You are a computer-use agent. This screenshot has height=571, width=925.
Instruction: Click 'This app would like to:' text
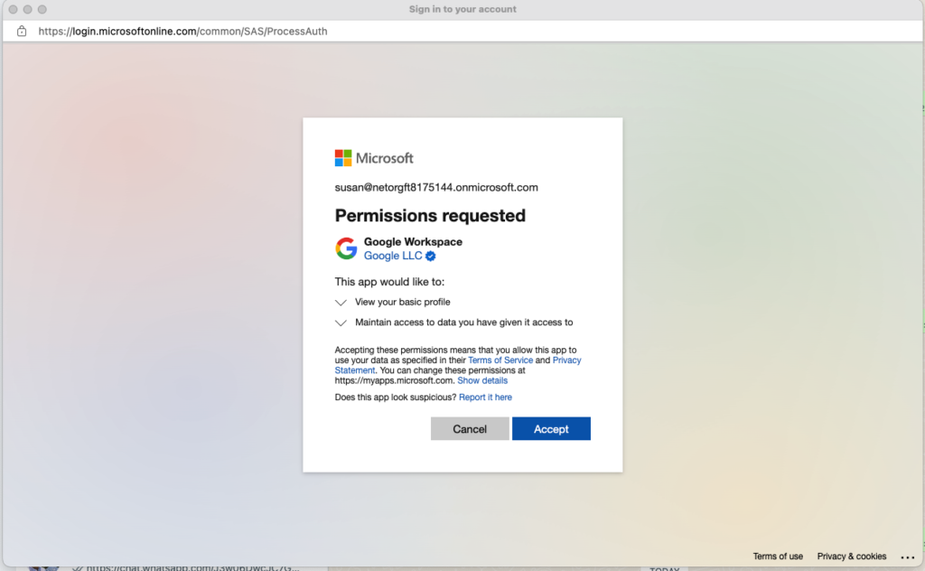pos(389,282)
